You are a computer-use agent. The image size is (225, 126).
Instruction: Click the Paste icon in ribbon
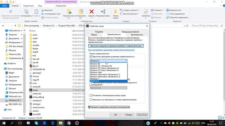click(36, 12)
